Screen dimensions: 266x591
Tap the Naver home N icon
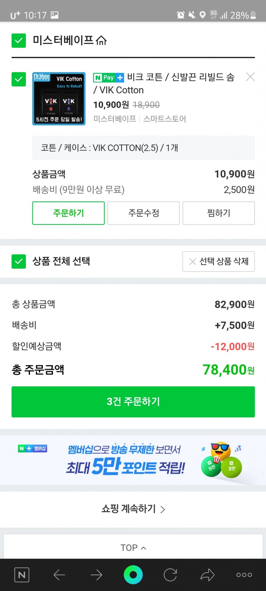22,575
